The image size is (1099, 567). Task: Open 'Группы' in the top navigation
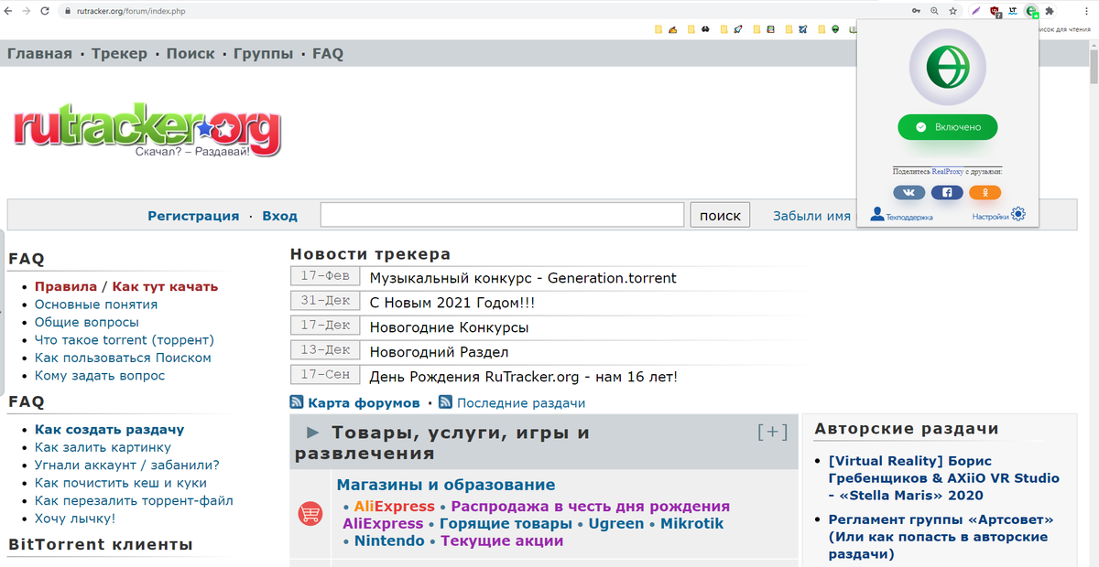click(x=264, y=54)
